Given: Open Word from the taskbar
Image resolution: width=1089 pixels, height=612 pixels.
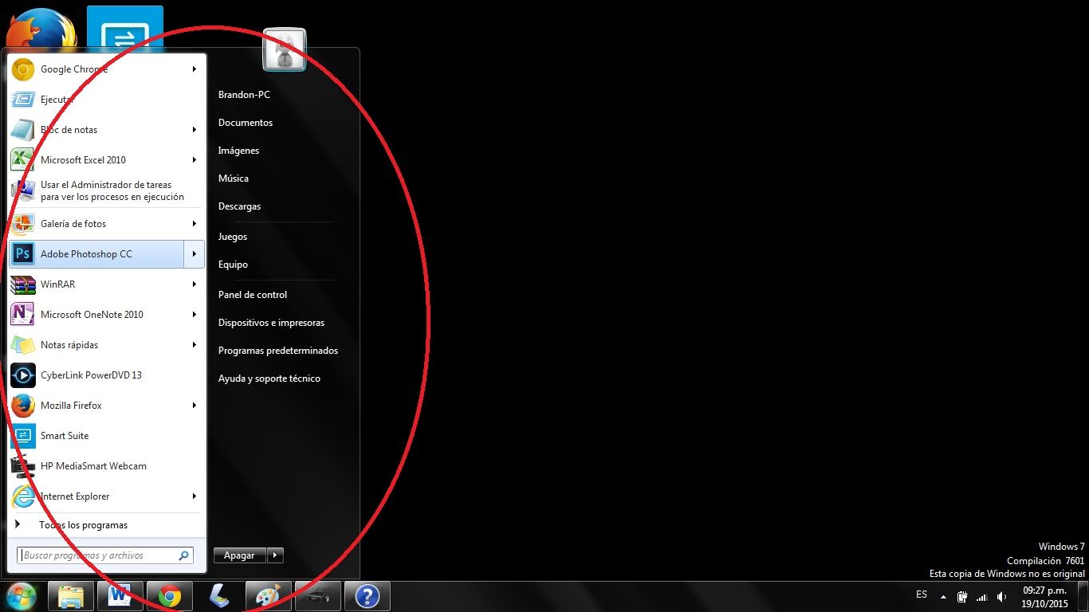Looking at the screenshot, I should pos(120,596).
